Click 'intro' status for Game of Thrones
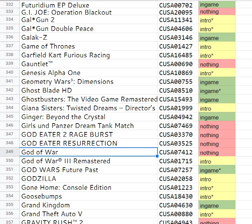 tap(217, 46)
